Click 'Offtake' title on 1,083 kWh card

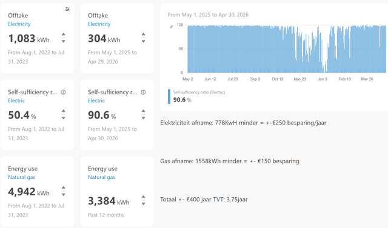tap(18, 15)
